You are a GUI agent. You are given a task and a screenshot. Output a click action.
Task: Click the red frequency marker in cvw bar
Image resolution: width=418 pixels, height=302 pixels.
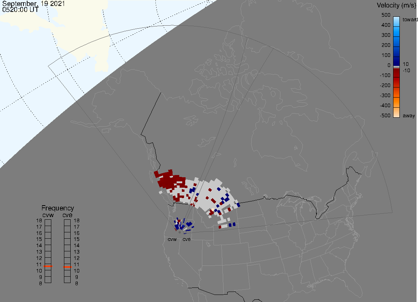[x=48, y=266]
